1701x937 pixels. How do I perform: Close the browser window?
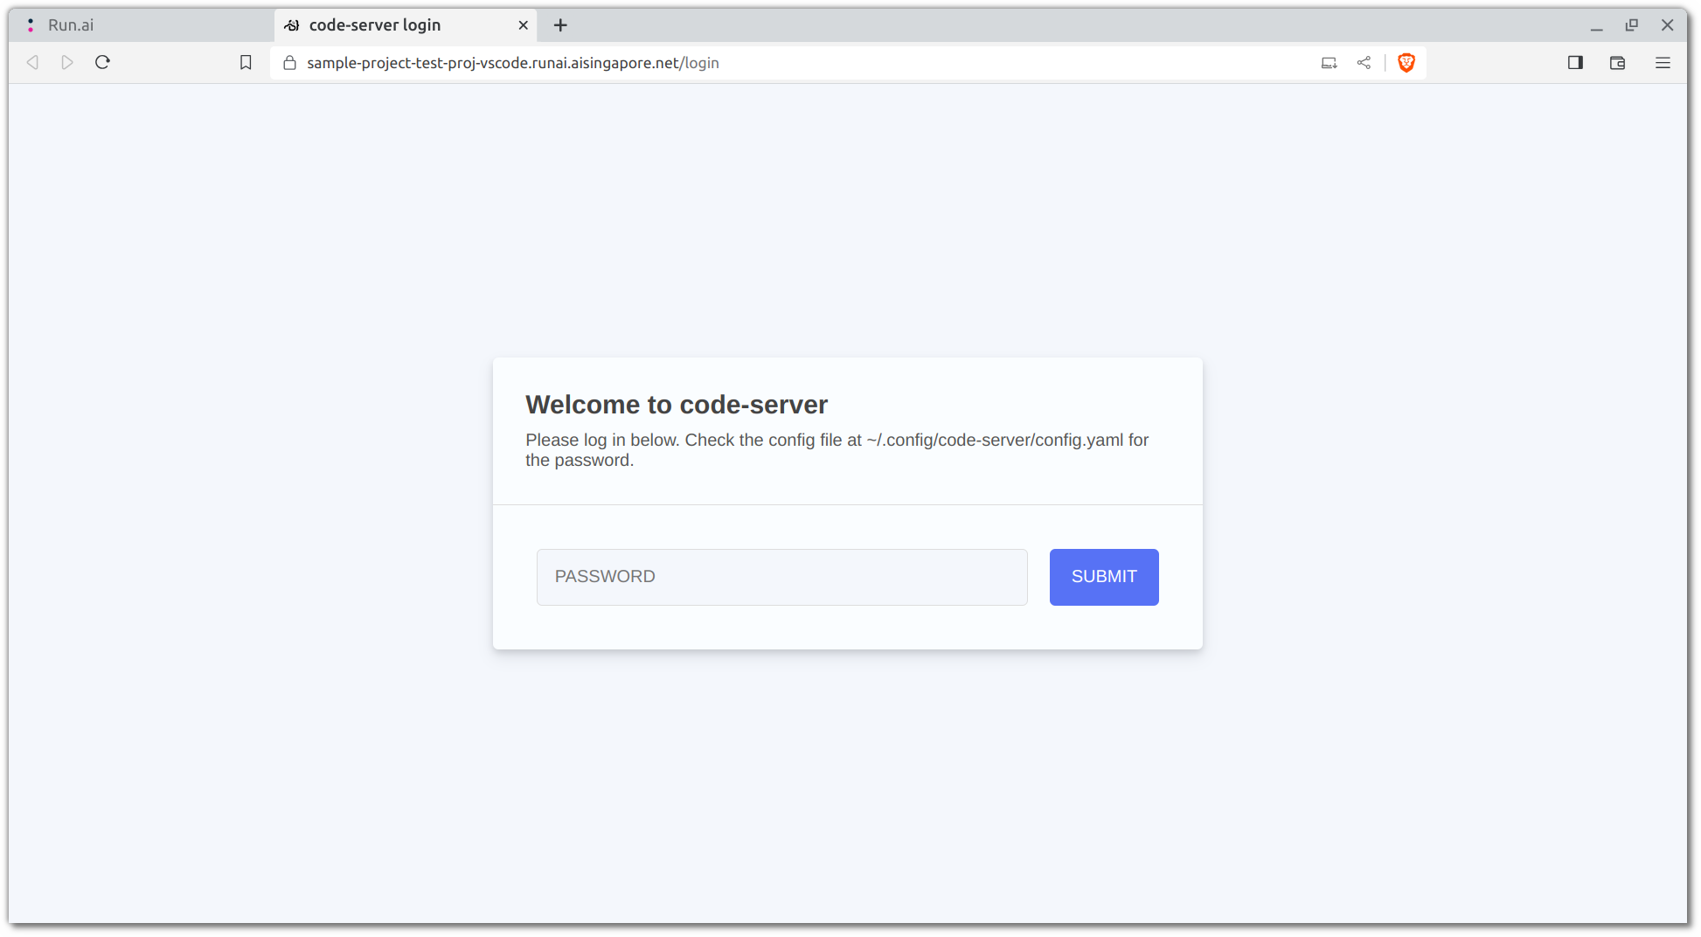(1667, 25)
